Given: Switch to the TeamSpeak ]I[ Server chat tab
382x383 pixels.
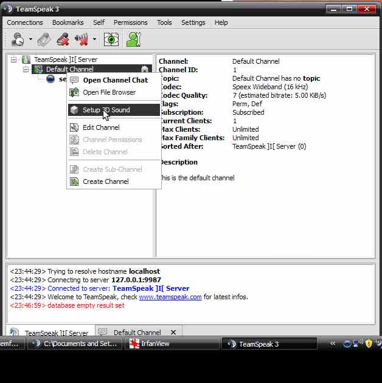Looking at the screenshot, I should click(x=50, y=331).
